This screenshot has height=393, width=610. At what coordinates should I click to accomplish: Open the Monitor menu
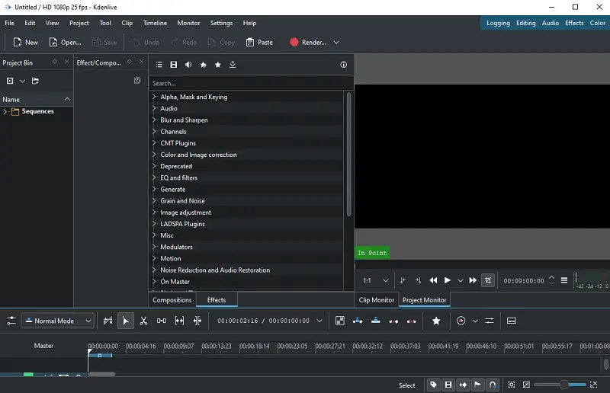188,23
